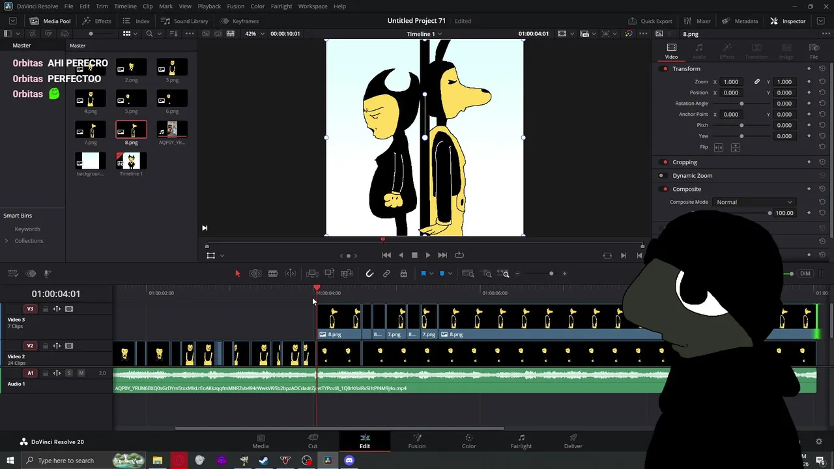Screen dimensions: 834x469
Task: Click the Replace Clip icon
Action: click(x=347, y=274)
